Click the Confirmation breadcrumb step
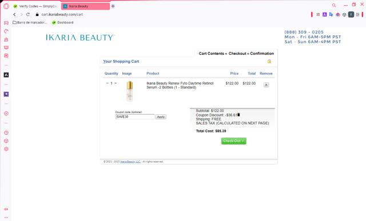This screenshot has width=366, height=221. click(262, 54)
